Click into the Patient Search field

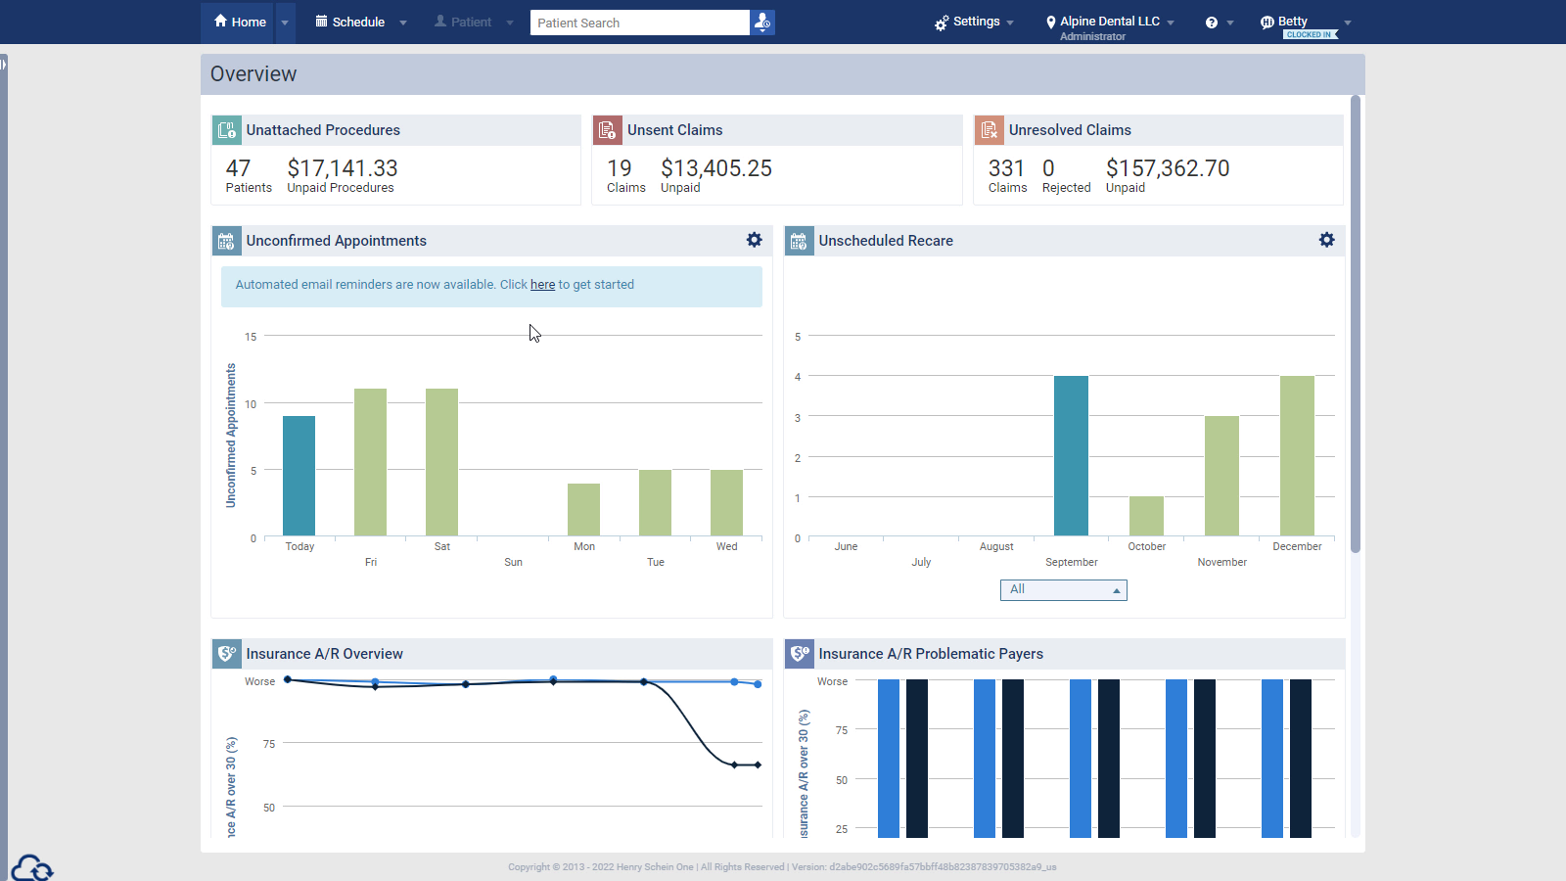(640, 23)
